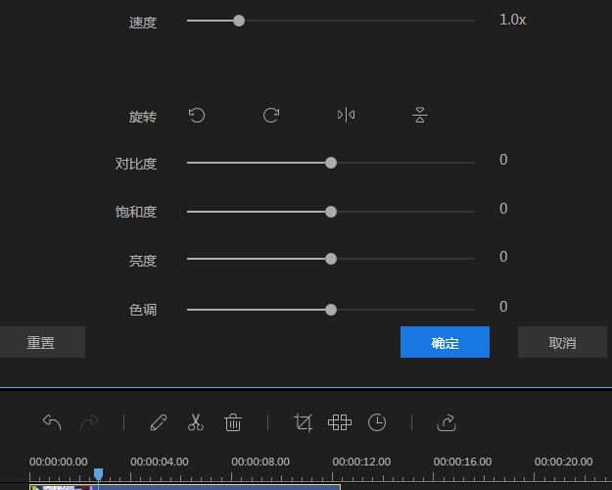
Task: Open the crop tool
Action: 304,422
